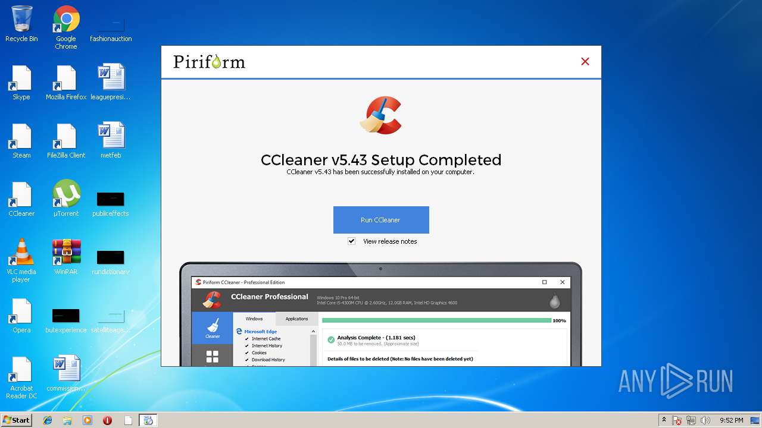Click the 9:52 PM clock

pyautogui.click(x=731, y=420)
